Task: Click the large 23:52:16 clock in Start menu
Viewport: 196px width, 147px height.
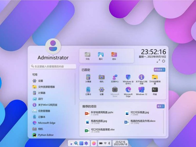Action: [153, 52]
